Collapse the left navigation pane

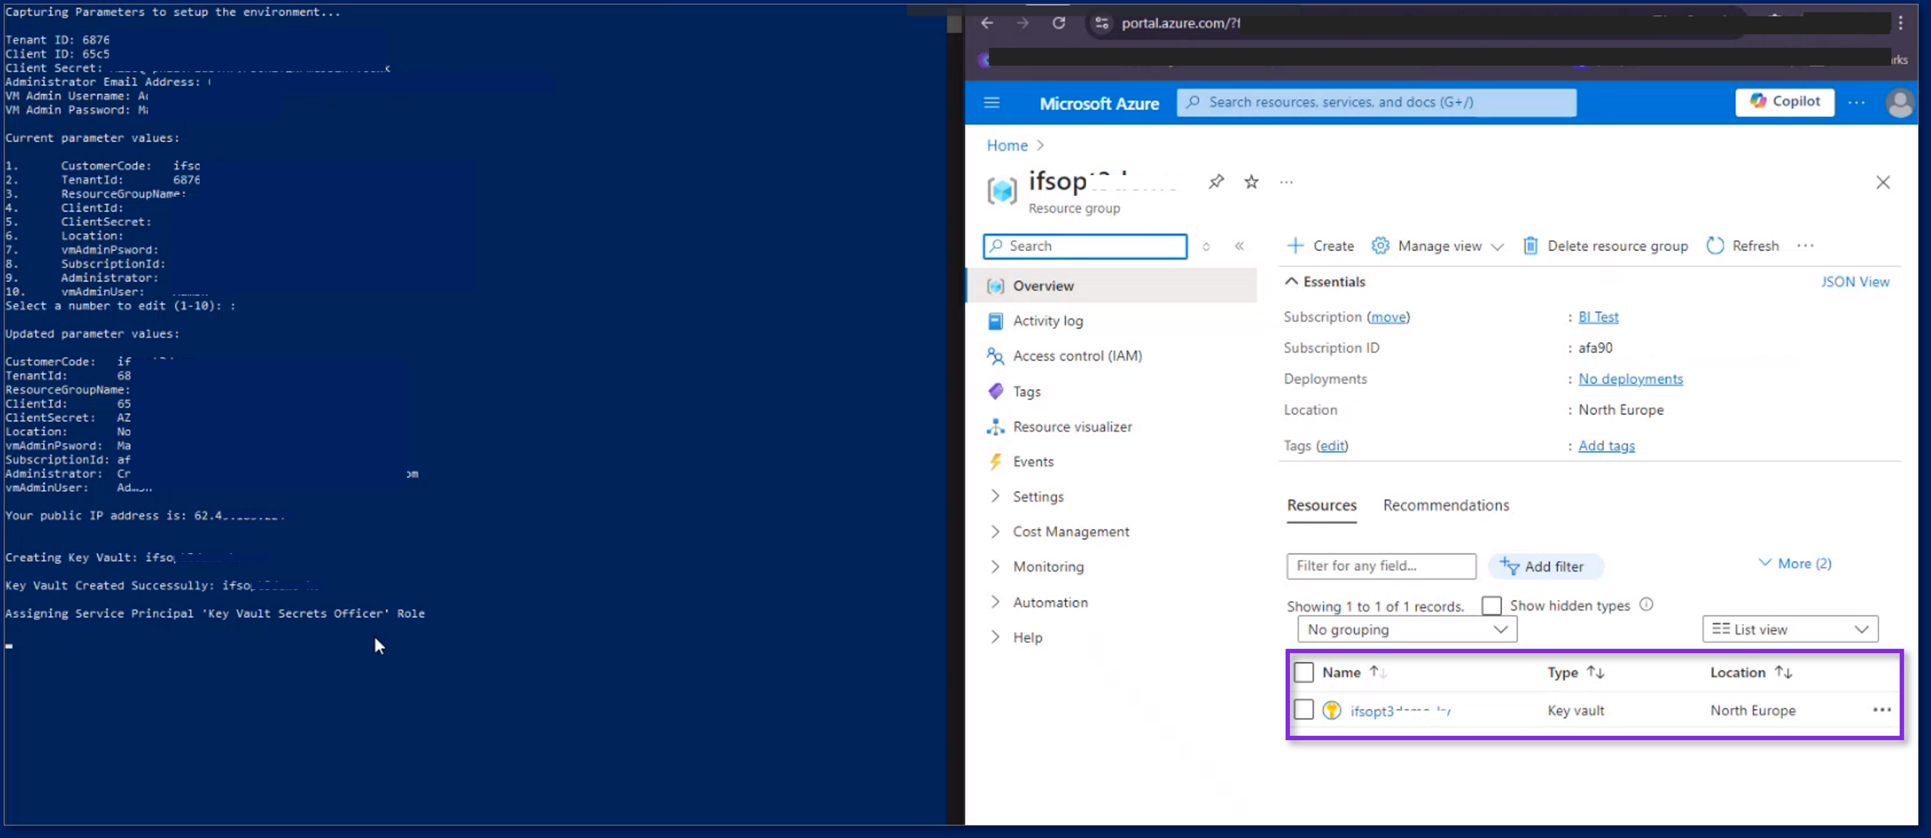1239,246
